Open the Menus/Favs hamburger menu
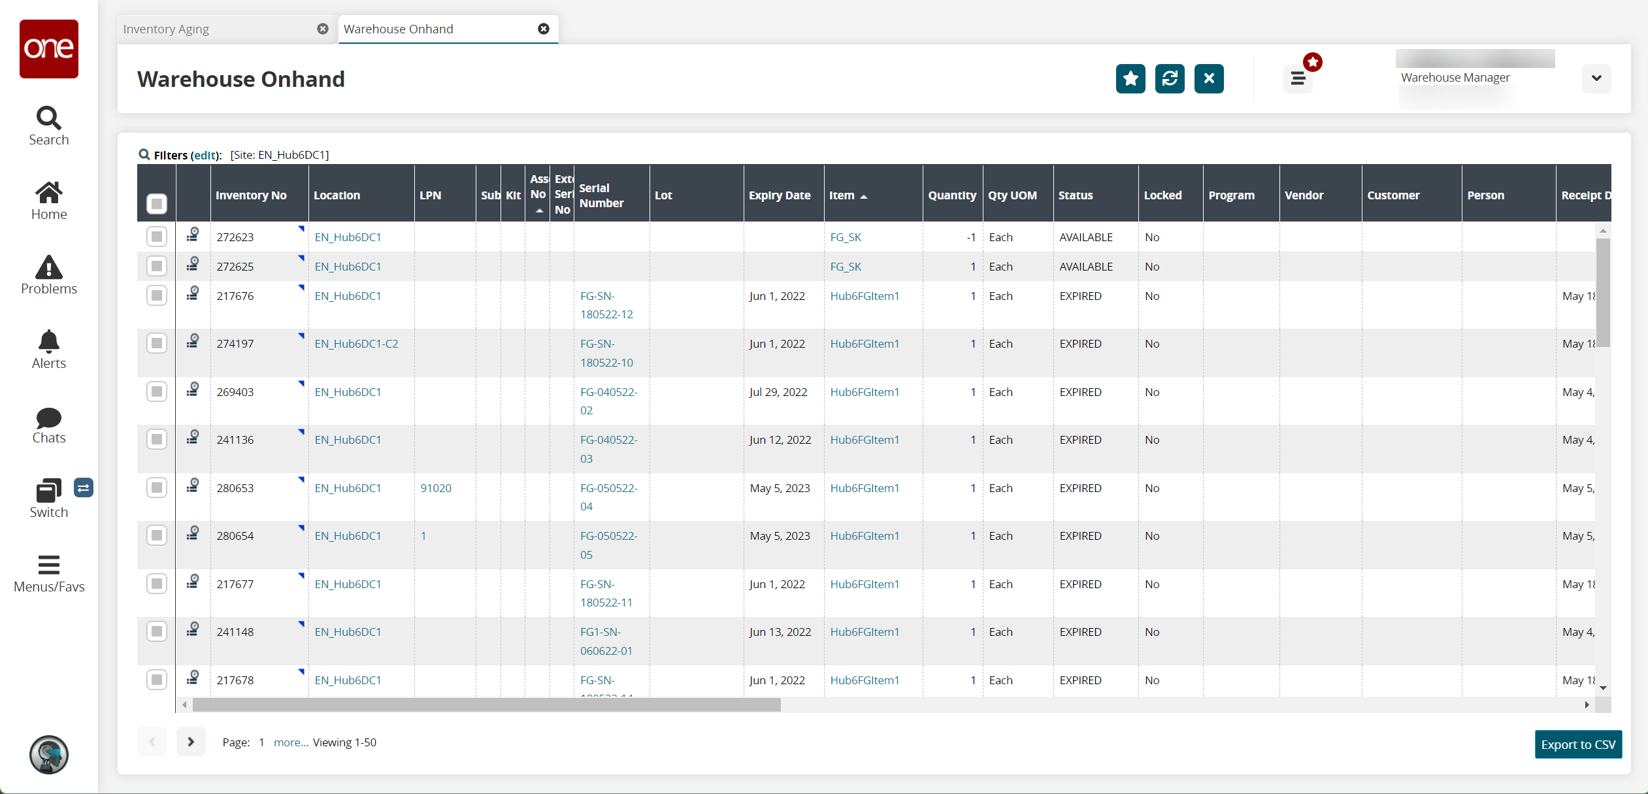The width and height of the screenshot is (1648, 794). point(49,574)
